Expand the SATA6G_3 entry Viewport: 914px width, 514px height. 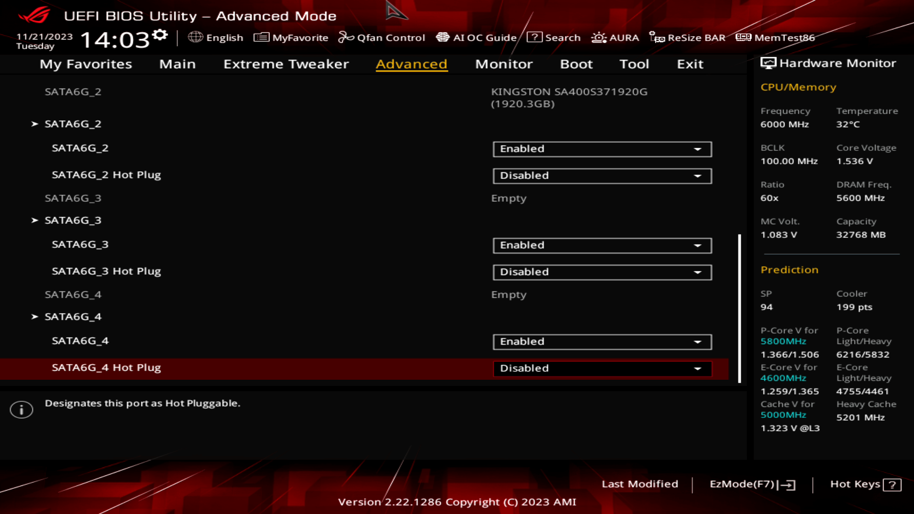tap(73, 220)
